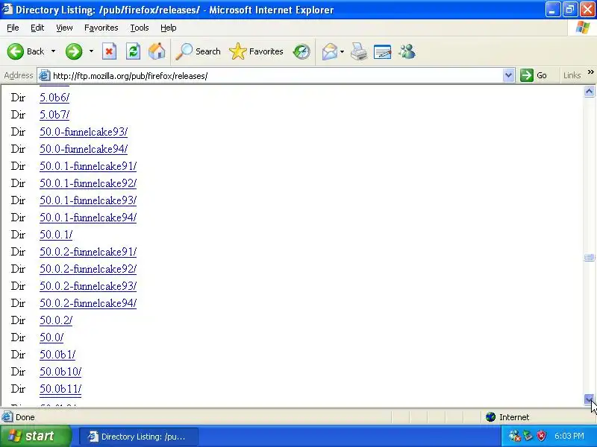597x447 pixels.
Task: Open the address bar dropdown list
Action: click(508, 75)
